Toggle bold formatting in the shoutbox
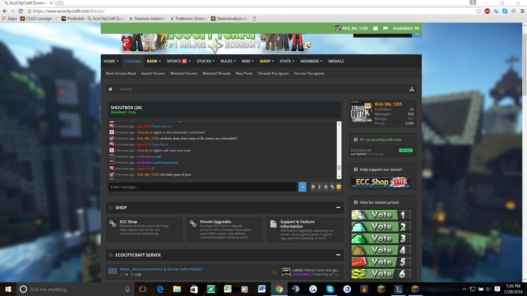The image size is (527, 296). tap(313, 187)
